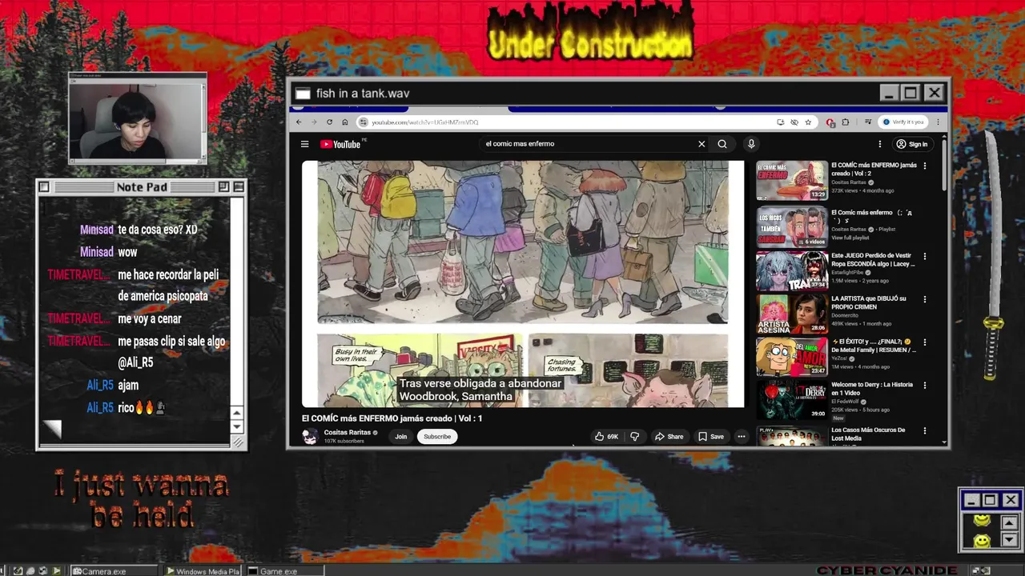Viewport: 1025px width, 576px height.
Task: Open the YouTube hamburger guide menu
Action: (304, 144)
